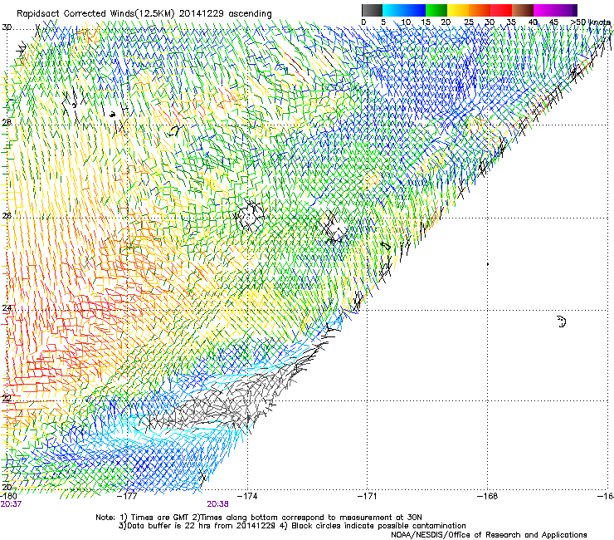Click the brown 35-40 knots legend segment
Viewport: 614px width, 540px height.
[x=523, y=10]
